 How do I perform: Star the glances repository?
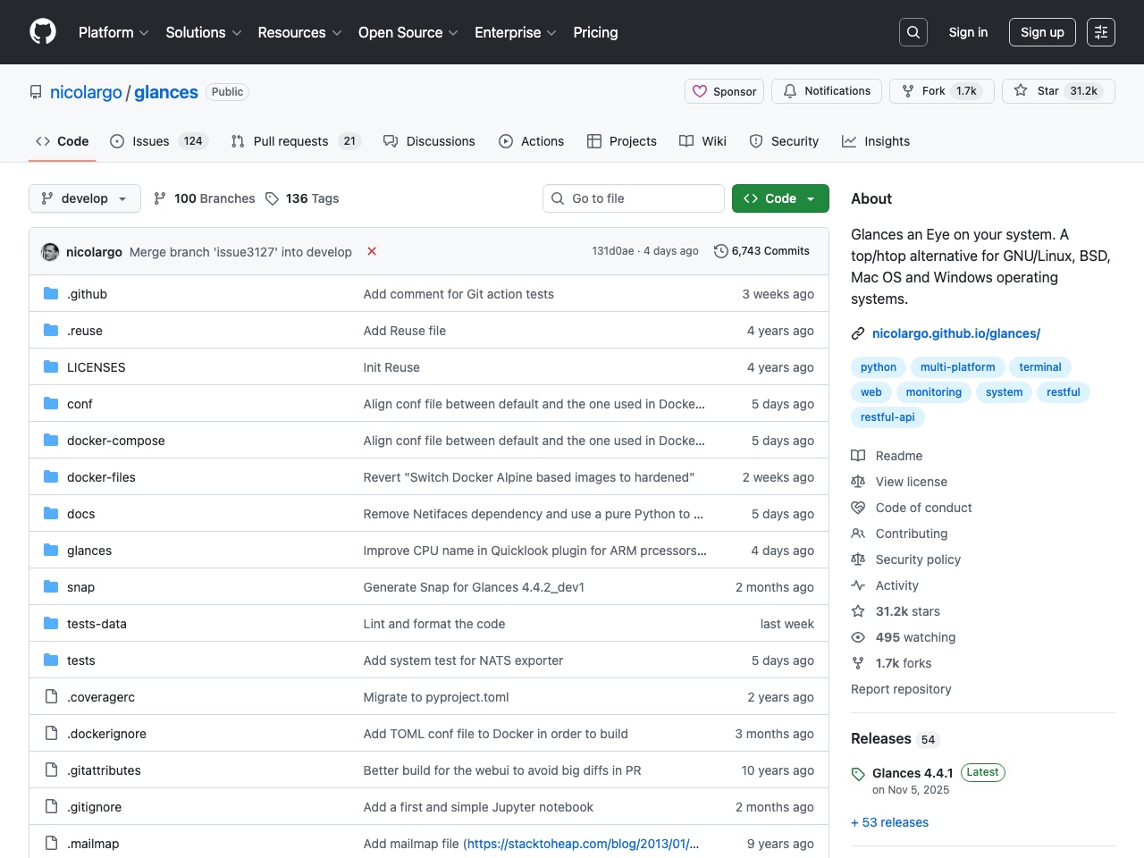click(1058, 90)
